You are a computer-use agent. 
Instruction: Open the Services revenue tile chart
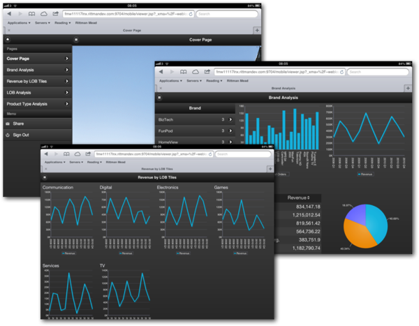69,291
